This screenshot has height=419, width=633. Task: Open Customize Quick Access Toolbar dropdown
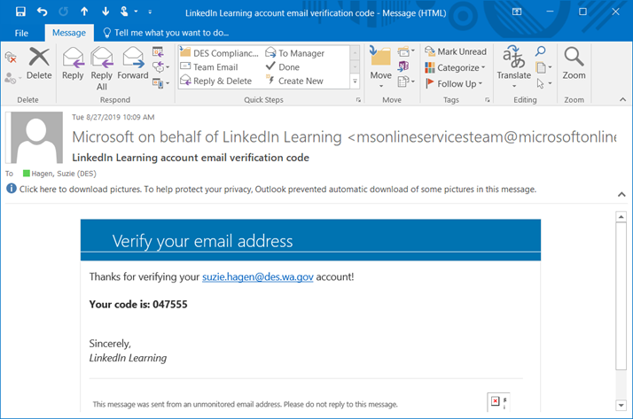point(150,12)
